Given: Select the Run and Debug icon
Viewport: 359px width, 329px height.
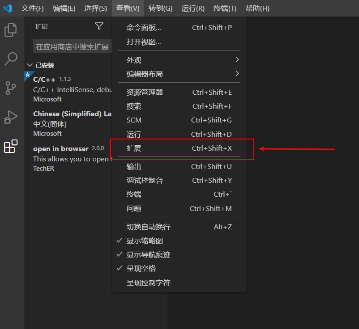Looking at the screenshot, I should point(11,117).
